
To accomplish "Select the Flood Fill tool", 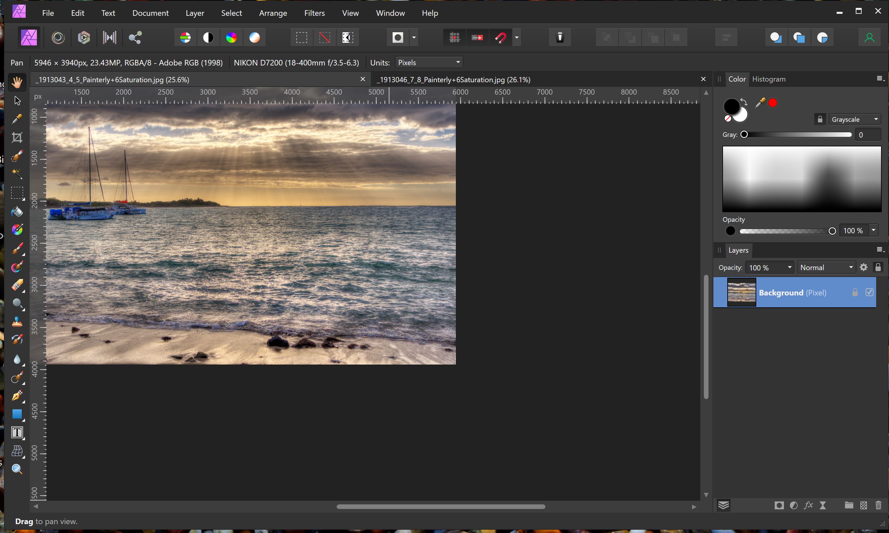I will coord(17,212).
